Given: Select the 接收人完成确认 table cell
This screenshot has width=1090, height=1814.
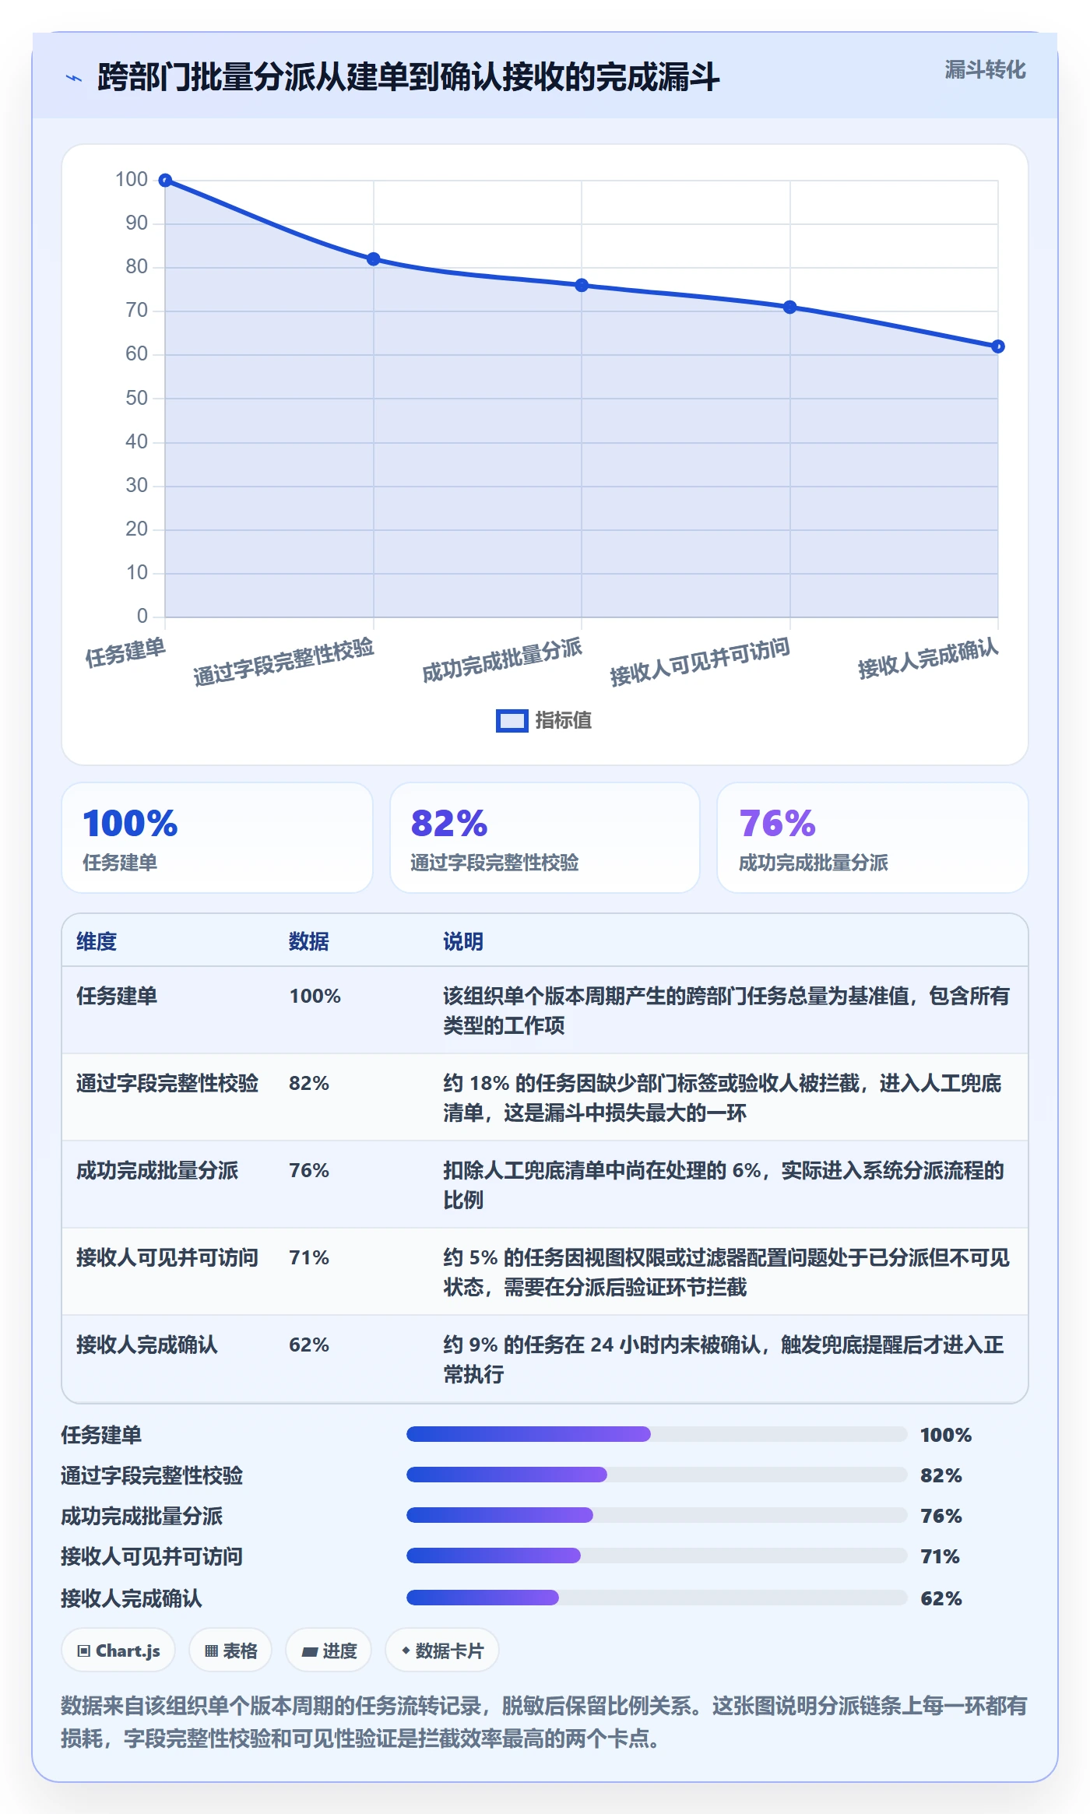Looking at the screenshot, I should tap(147, 1345).
